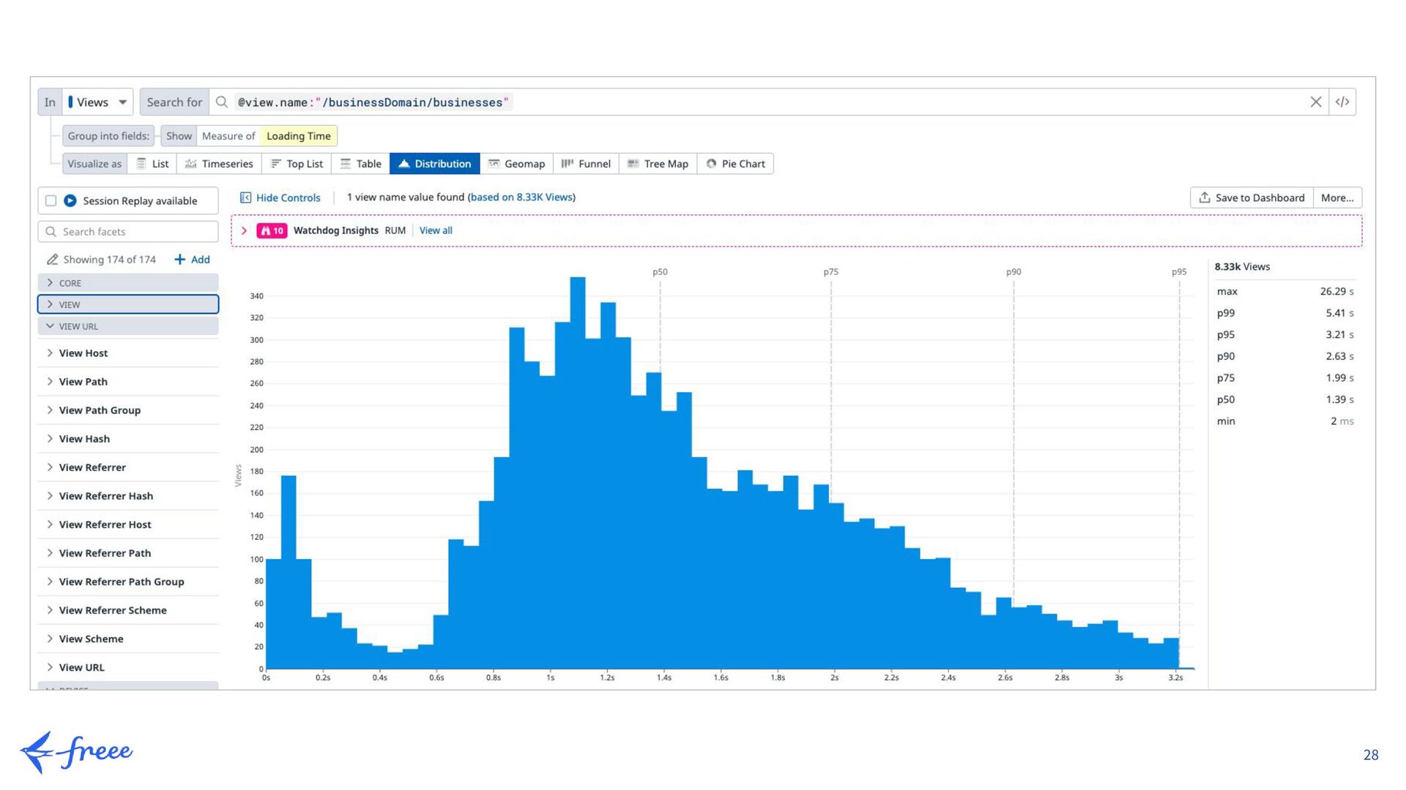
Task: Clear the search query with the X icon
Action: [1315, 102]
